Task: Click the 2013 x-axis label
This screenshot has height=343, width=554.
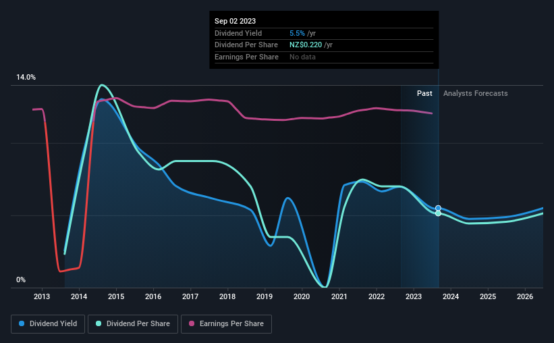Action: [x=42, y=296]
